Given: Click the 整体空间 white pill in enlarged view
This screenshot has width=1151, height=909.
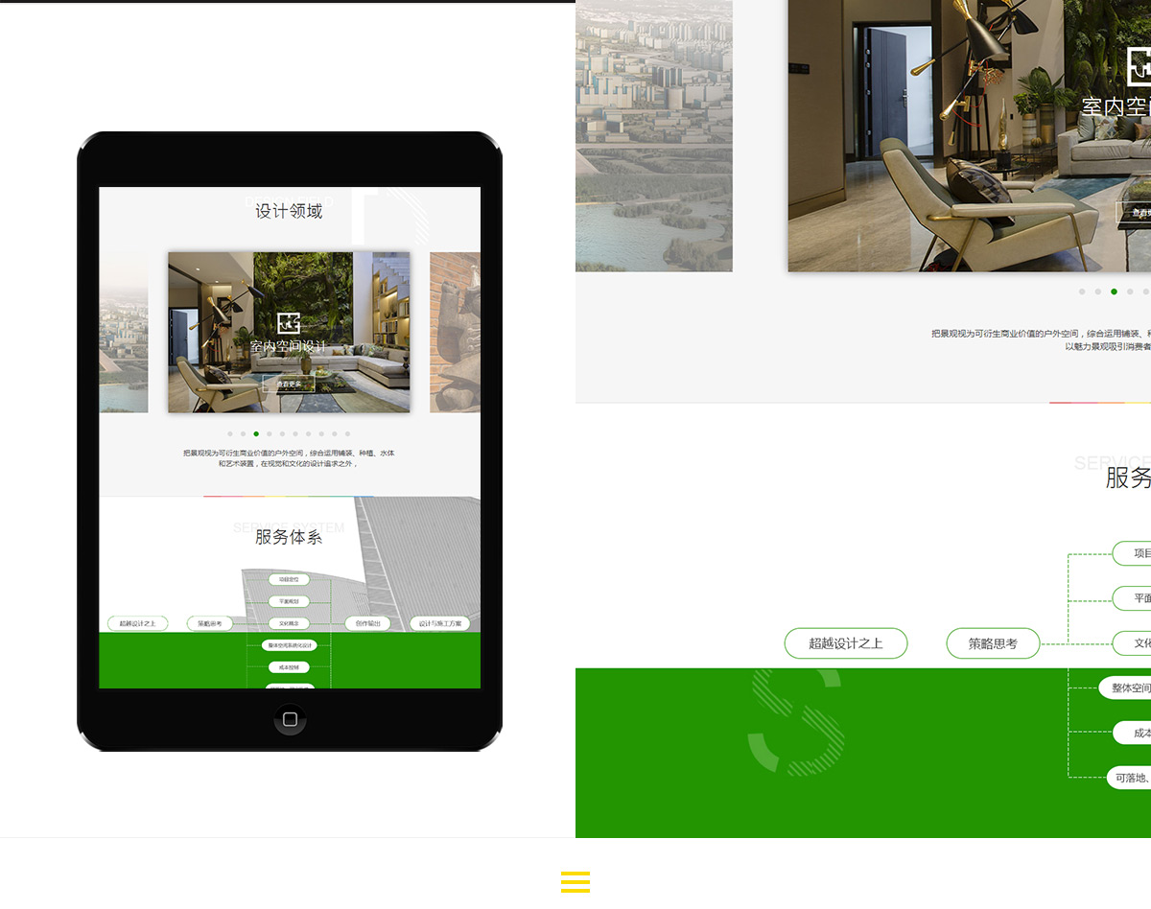Looking at the screenshot, I should 1125,688.
